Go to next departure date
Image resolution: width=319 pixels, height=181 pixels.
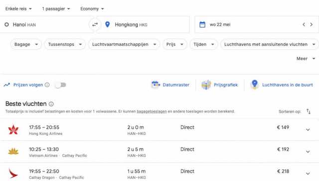pyautogui.click(x=311, y=24)
